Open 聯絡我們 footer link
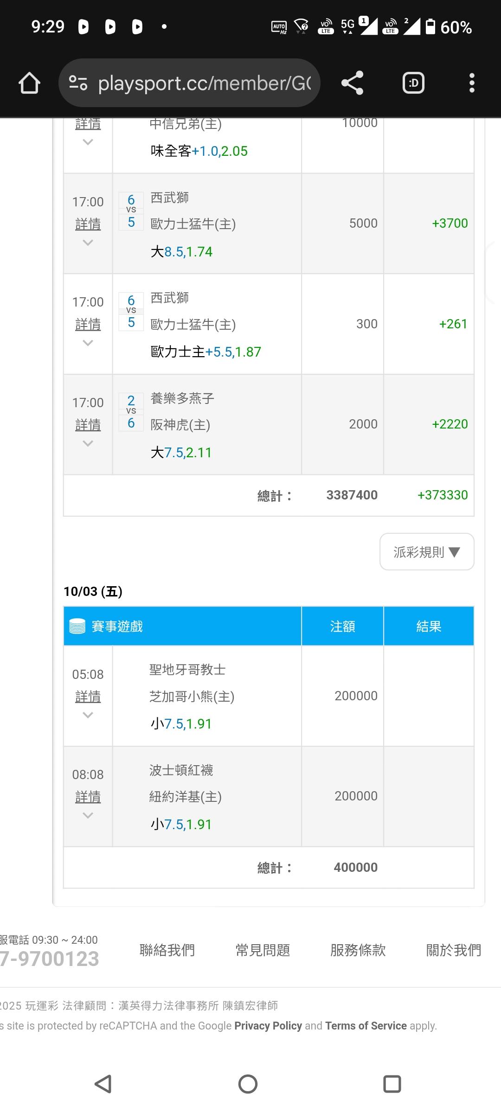This screenshot has height=1113, width=501. pyautogui.click(x=167, y=950)
